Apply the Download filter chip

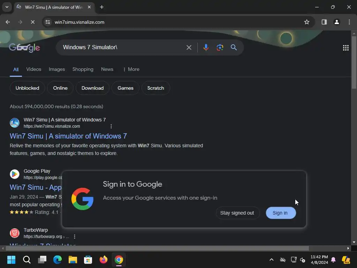click(92, 88)
